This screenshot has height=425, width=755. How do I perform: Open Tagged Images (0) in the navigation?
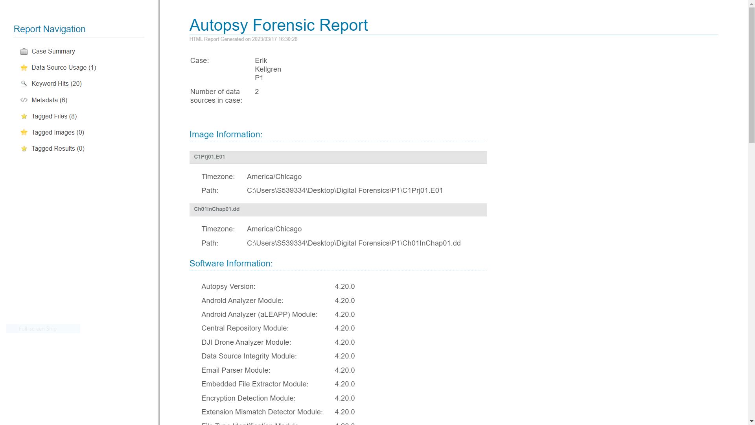pos(57,132)
